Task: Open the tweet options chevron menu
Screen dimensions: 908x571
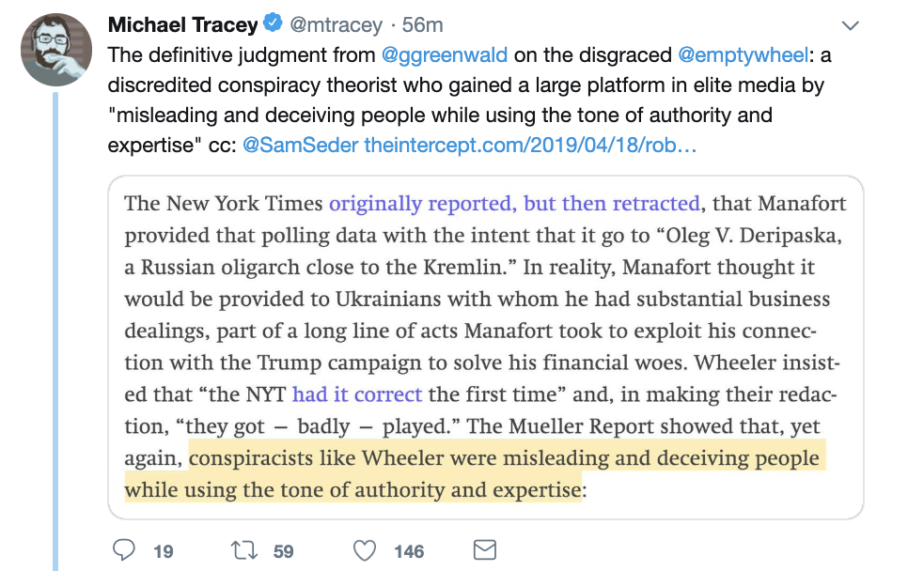Action: (x=850, y=25)
